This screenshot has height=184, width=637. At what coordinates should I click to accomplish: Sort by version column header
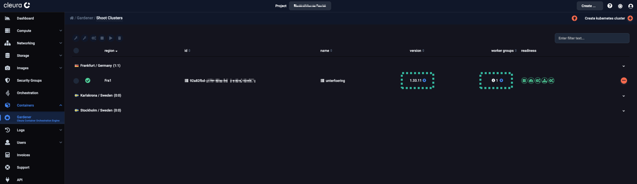click(417, 51)
